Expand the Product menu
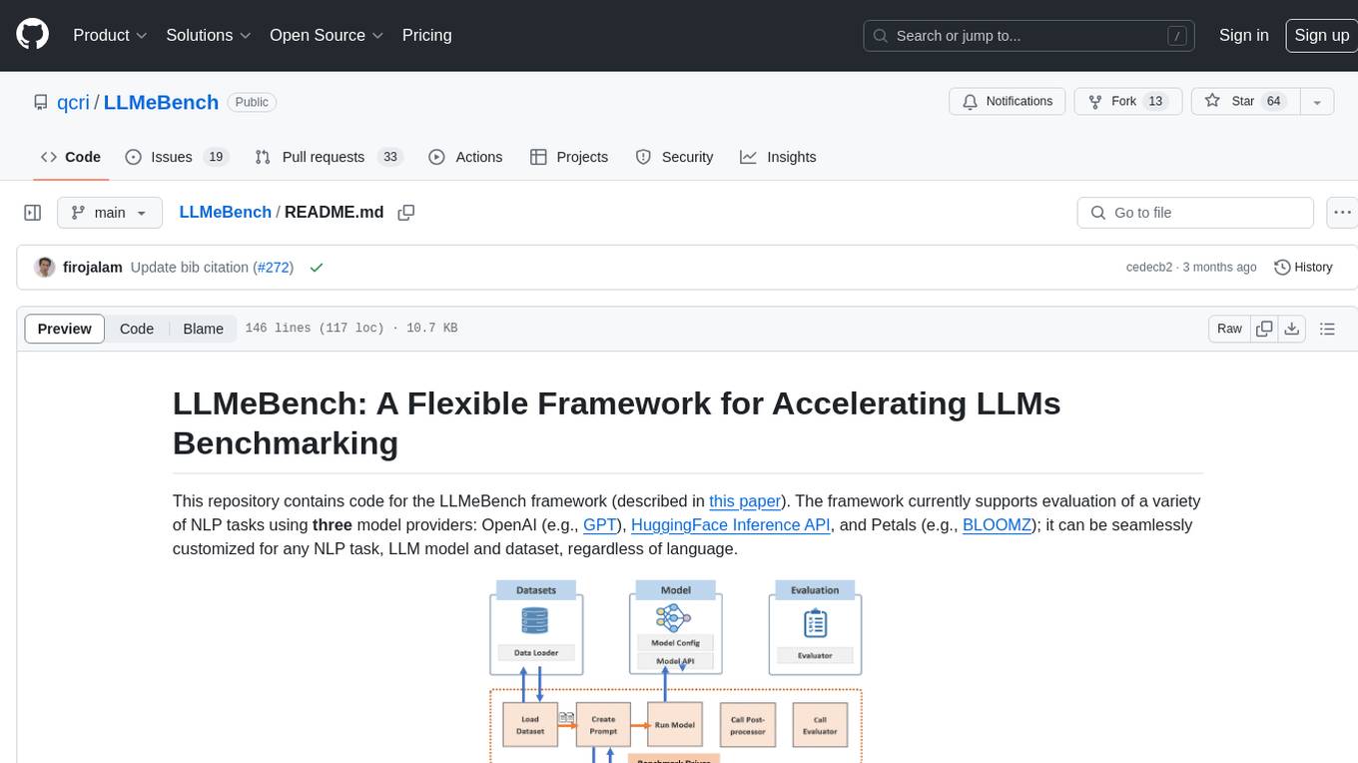The height and width of the screenshot is (763, 1358). tap(110, 35)
